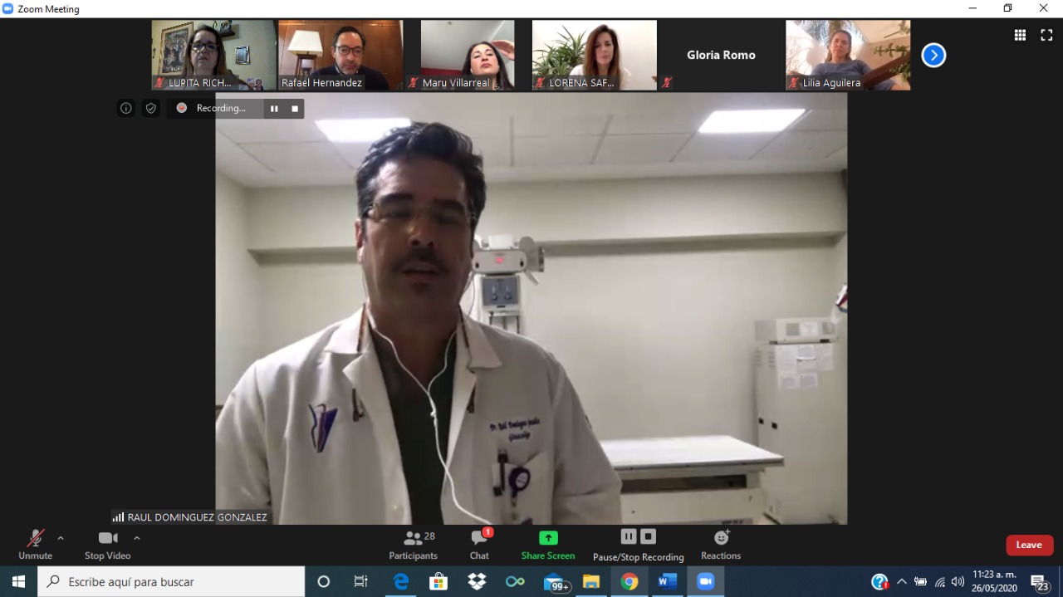Stop the recording in top indicator
Screen dimensions: 1063x597
tap(295, 109)
